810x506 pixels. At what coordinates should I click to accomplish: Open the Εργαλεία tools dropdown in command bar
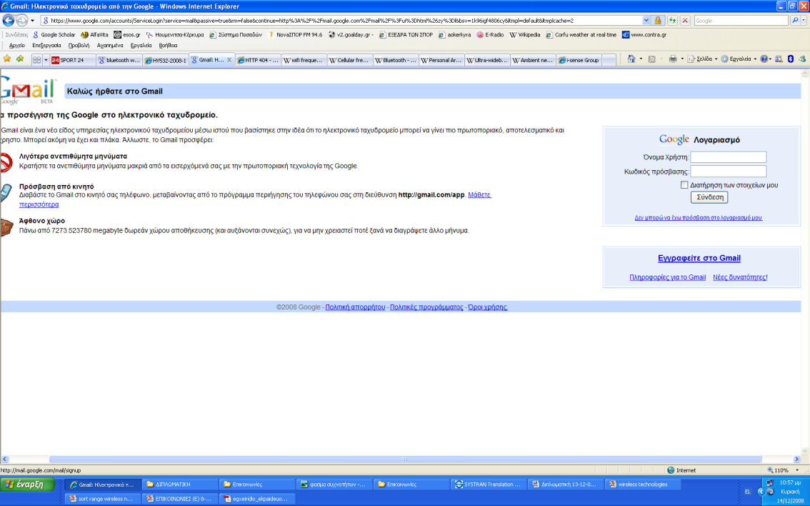click(739, 59)
